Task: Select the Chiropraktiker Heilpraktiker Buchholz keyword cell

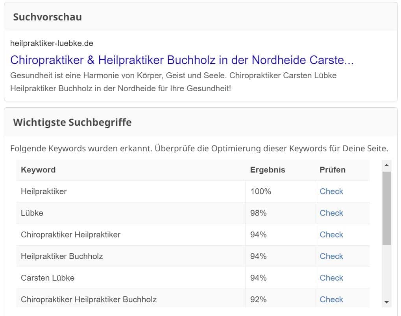Action: click(x=131, y=298)
